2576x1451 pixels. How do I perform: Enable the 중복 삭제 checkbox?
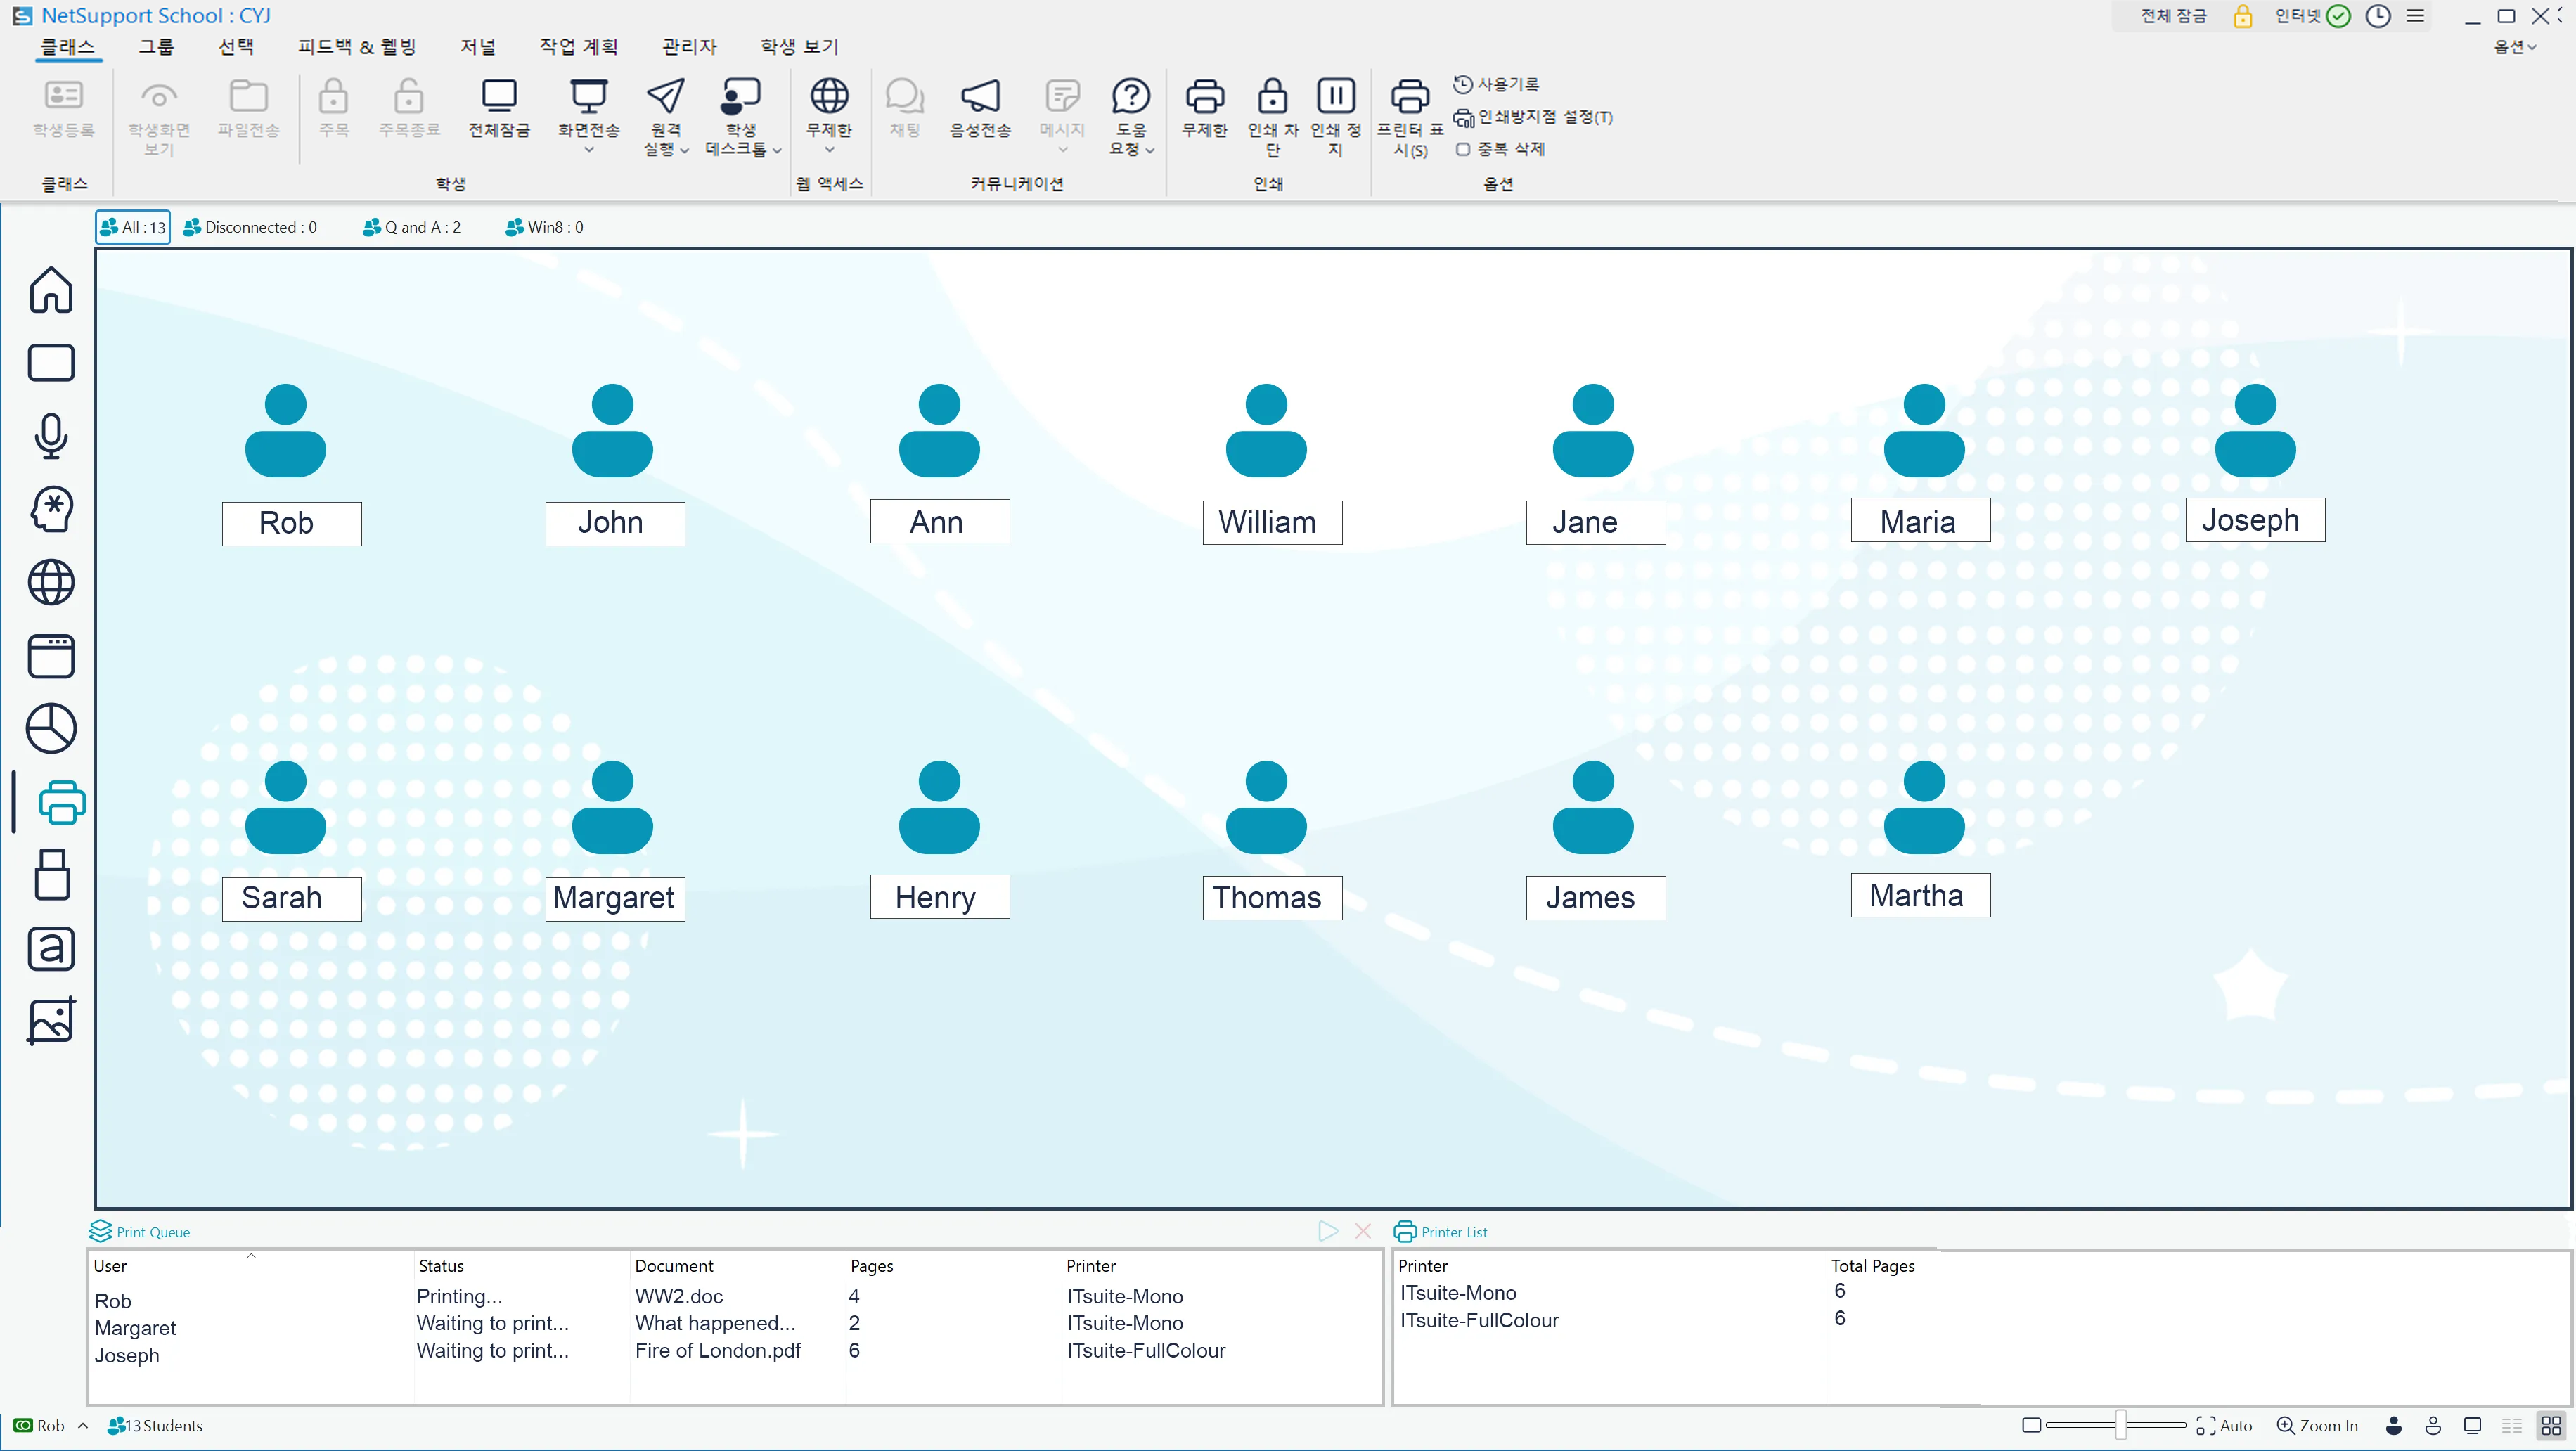1462,149
